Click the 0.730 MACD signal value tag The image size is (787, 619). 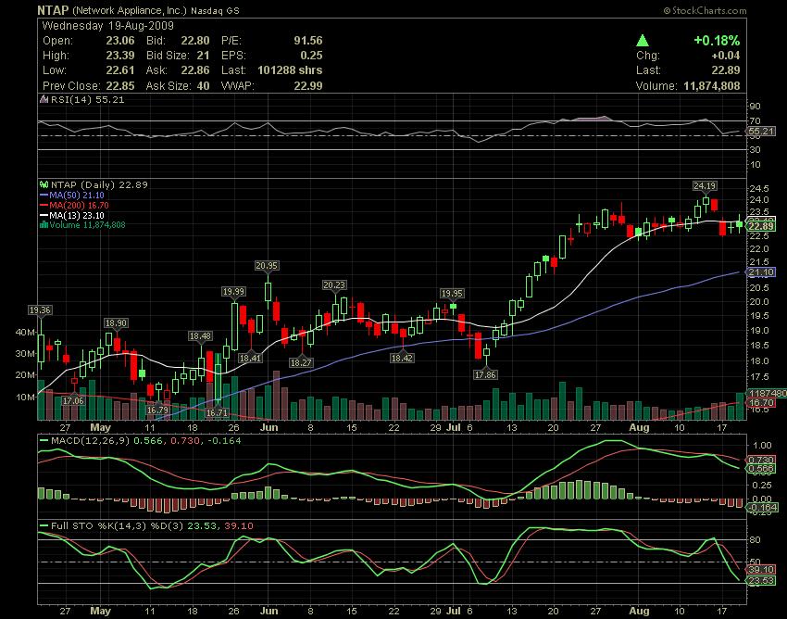(x=761, y=460)
